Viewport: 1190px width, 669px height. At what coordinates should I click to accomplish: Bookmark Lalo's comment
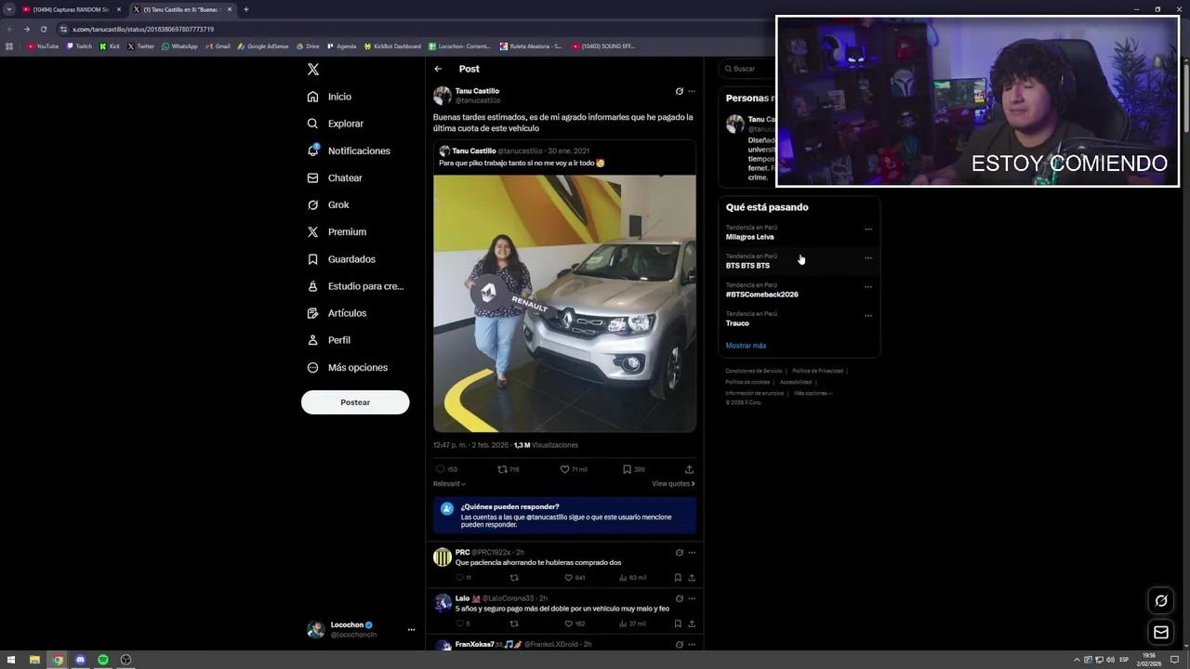pyautogui.click(x=678, y=623)
